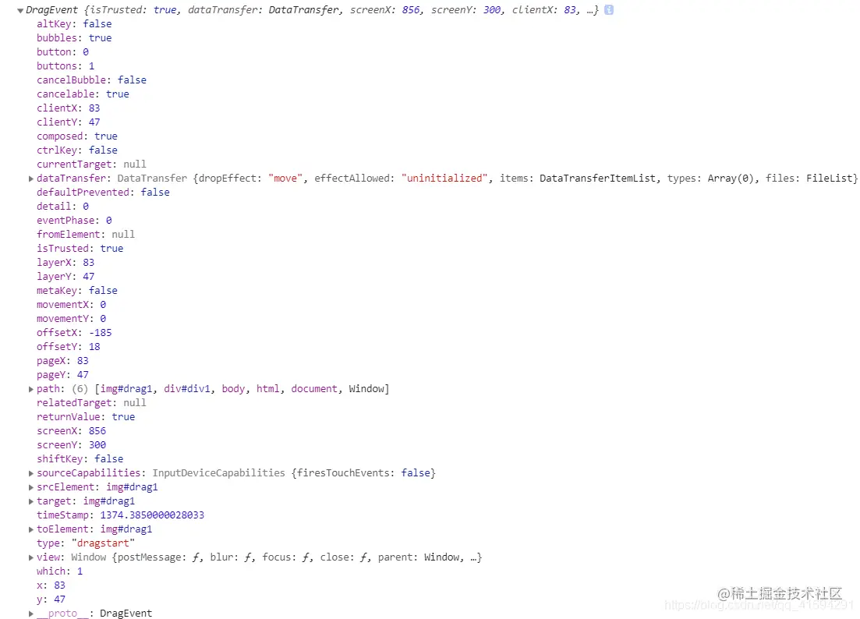860x619 pixels.
Task: Expand the target property
Action: click(x=31, y=501)
